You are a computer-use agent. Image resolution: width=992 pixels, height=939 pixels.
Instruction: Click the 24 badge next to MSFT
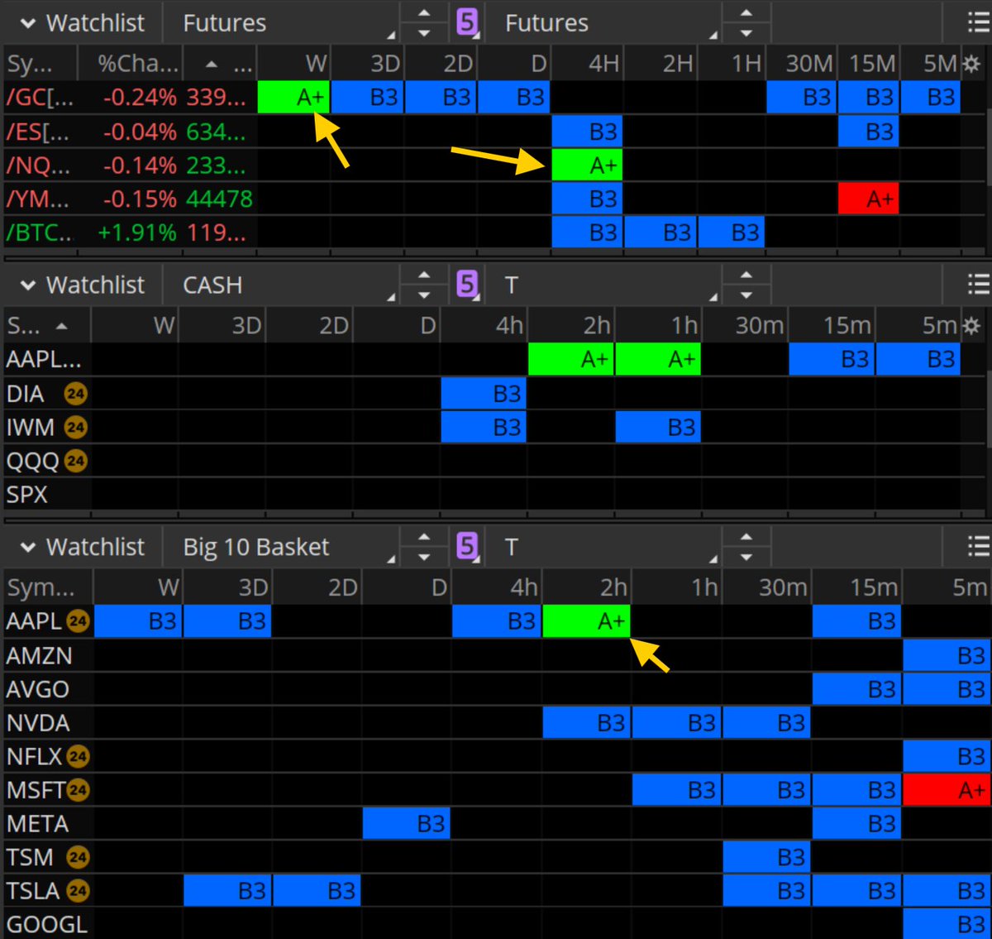(78, 790)
